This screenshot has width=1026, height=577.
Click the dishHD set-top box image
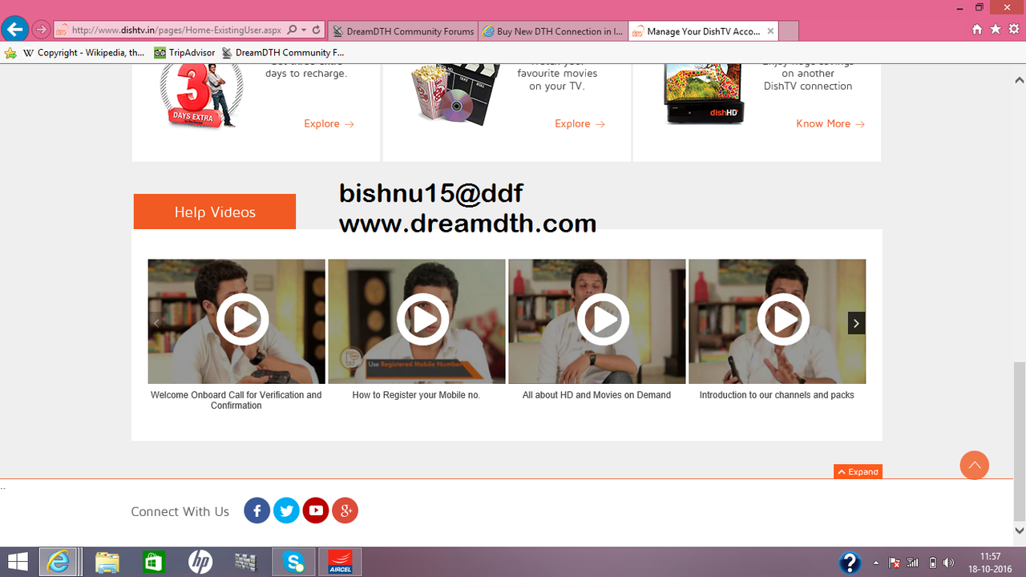pyautogui.click(x=706, y=95)
